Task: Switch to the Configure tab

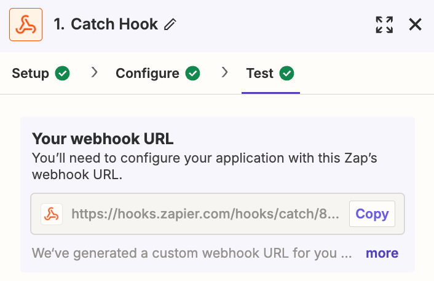Action: pos(158,73)
